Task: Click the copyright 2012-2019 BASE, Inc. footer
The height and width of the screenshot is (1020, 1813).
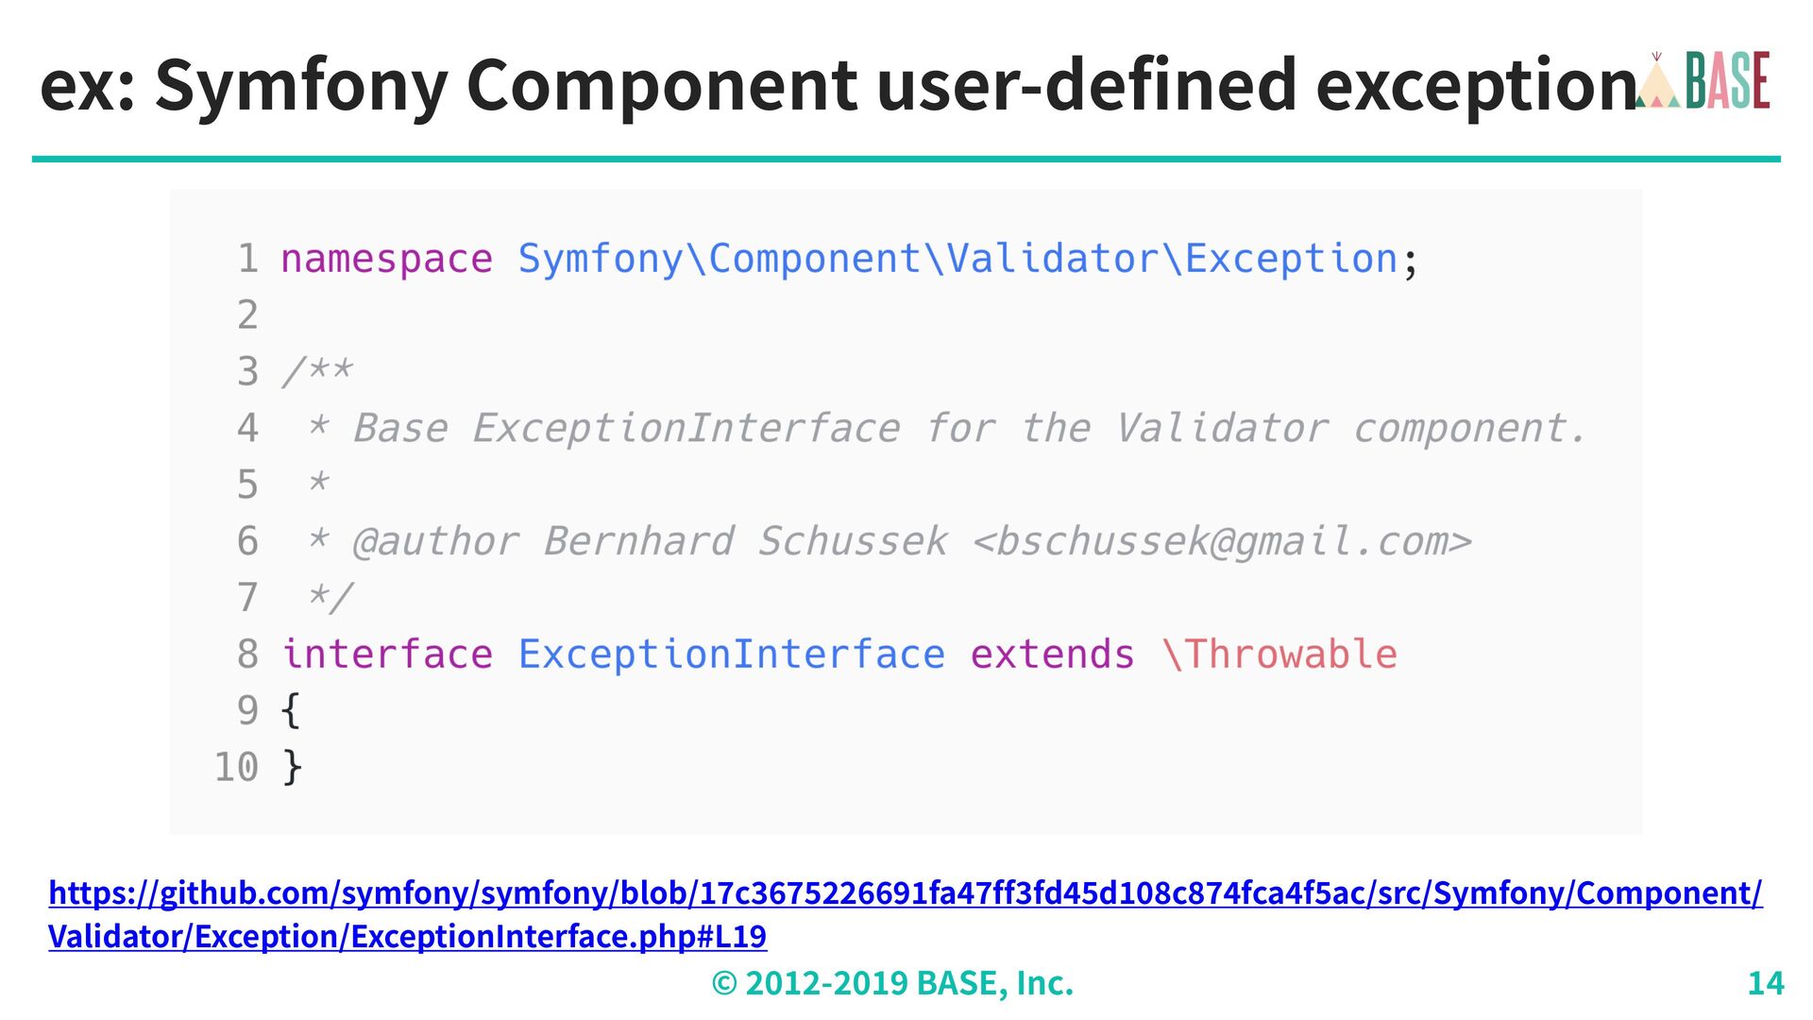Action: [x=892, y=983]
